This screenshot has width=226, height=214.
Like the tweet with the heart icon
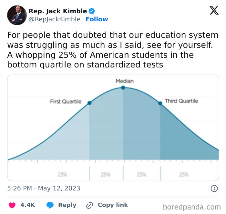(12, 205)
